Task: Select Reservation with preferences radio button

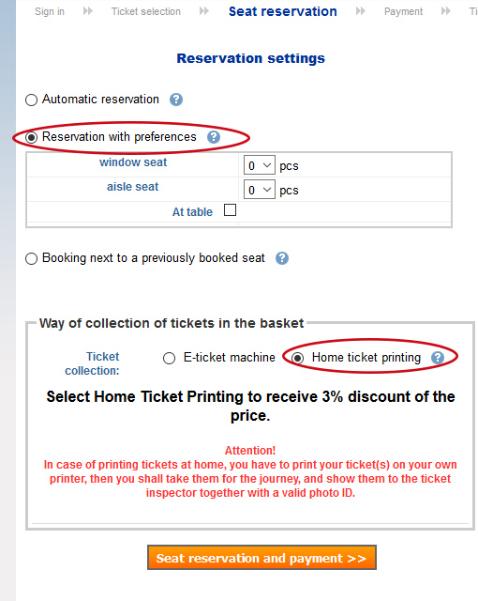Action: pos(31,137)
